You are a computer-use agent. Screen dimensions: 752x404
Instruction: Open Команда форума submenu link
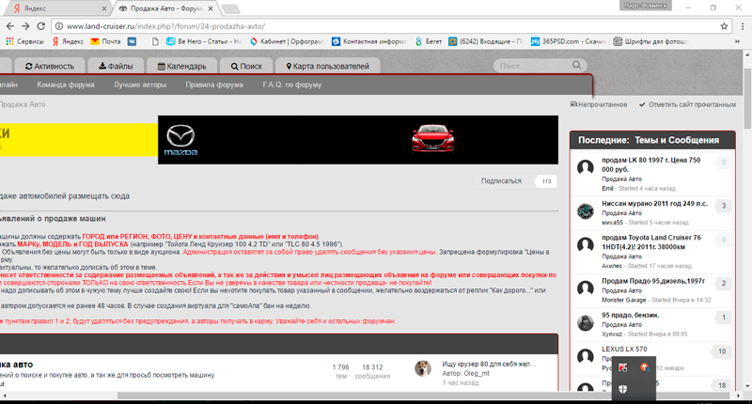[x=66, y=85]
